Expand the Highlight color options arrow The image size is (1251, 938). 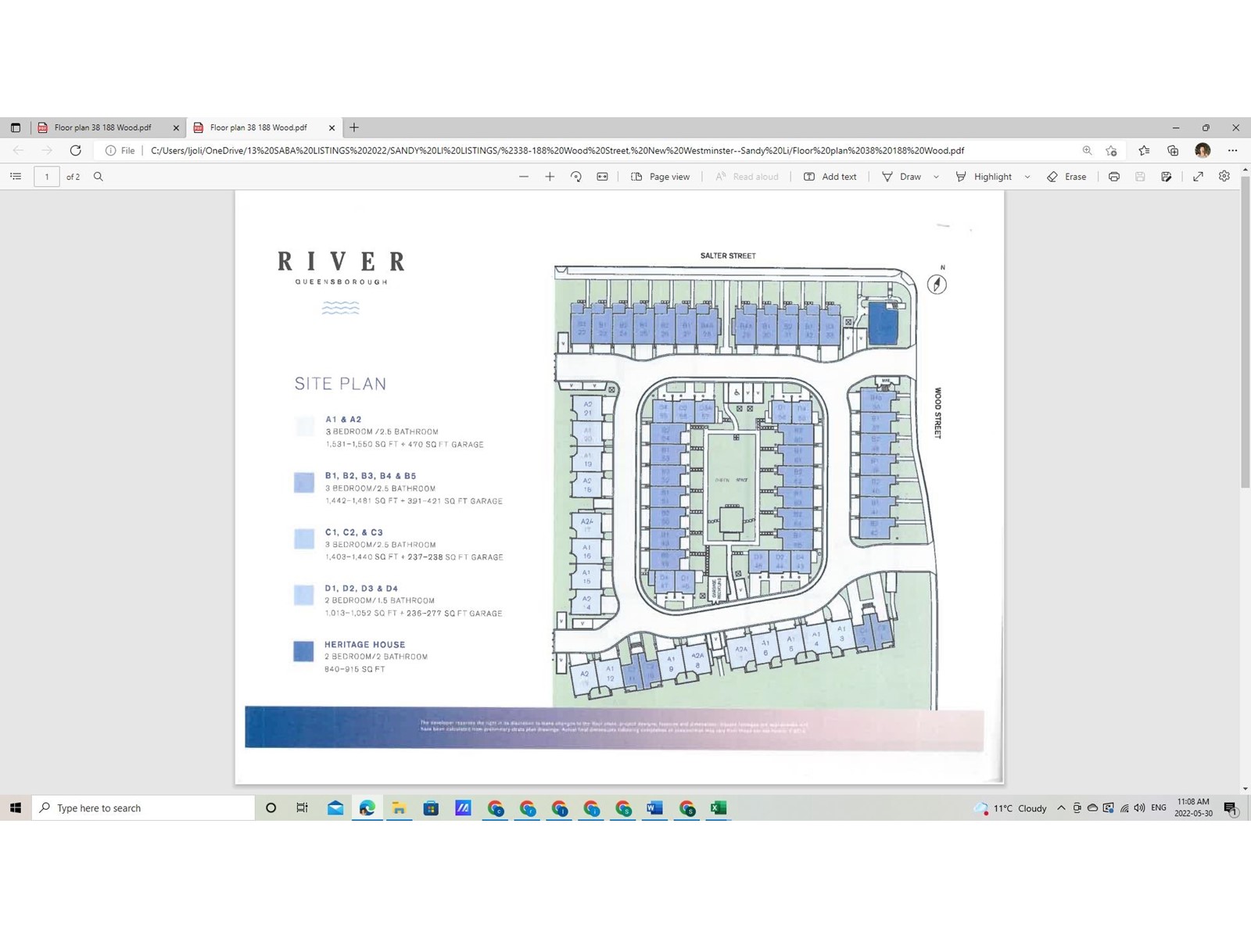[1027, 177]
